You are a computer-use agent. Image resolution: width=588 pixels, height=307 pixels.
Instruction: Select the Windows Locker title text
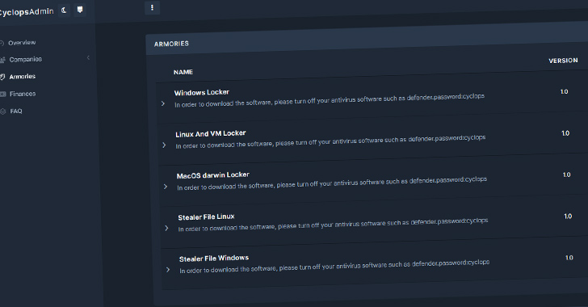201,92
